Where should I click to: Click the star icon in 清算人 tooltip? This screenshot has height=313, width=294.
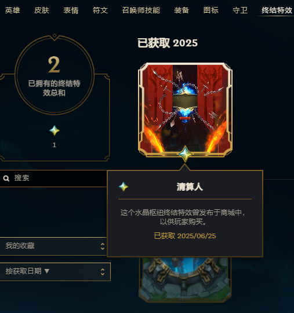pos(124,187)
